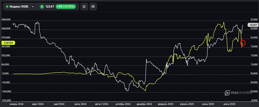Image resolution: width=259 pixels, height=107 pixels.
Task: Click the grey 12247 price tag on right axis
Action: (253, 25)
